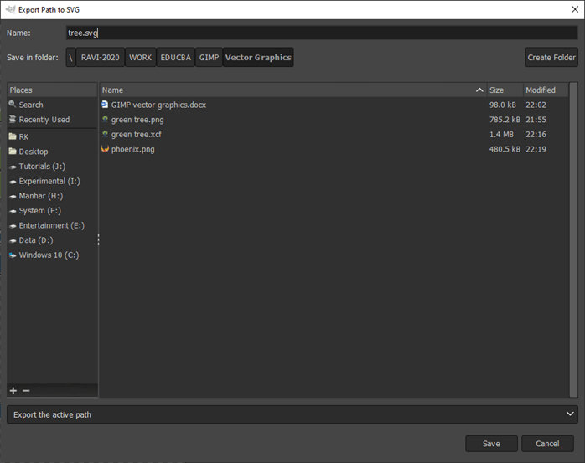Click the Entertainment (E:) drive icon
This screenshot has width=585, height=463.
[x=13, y=226]
